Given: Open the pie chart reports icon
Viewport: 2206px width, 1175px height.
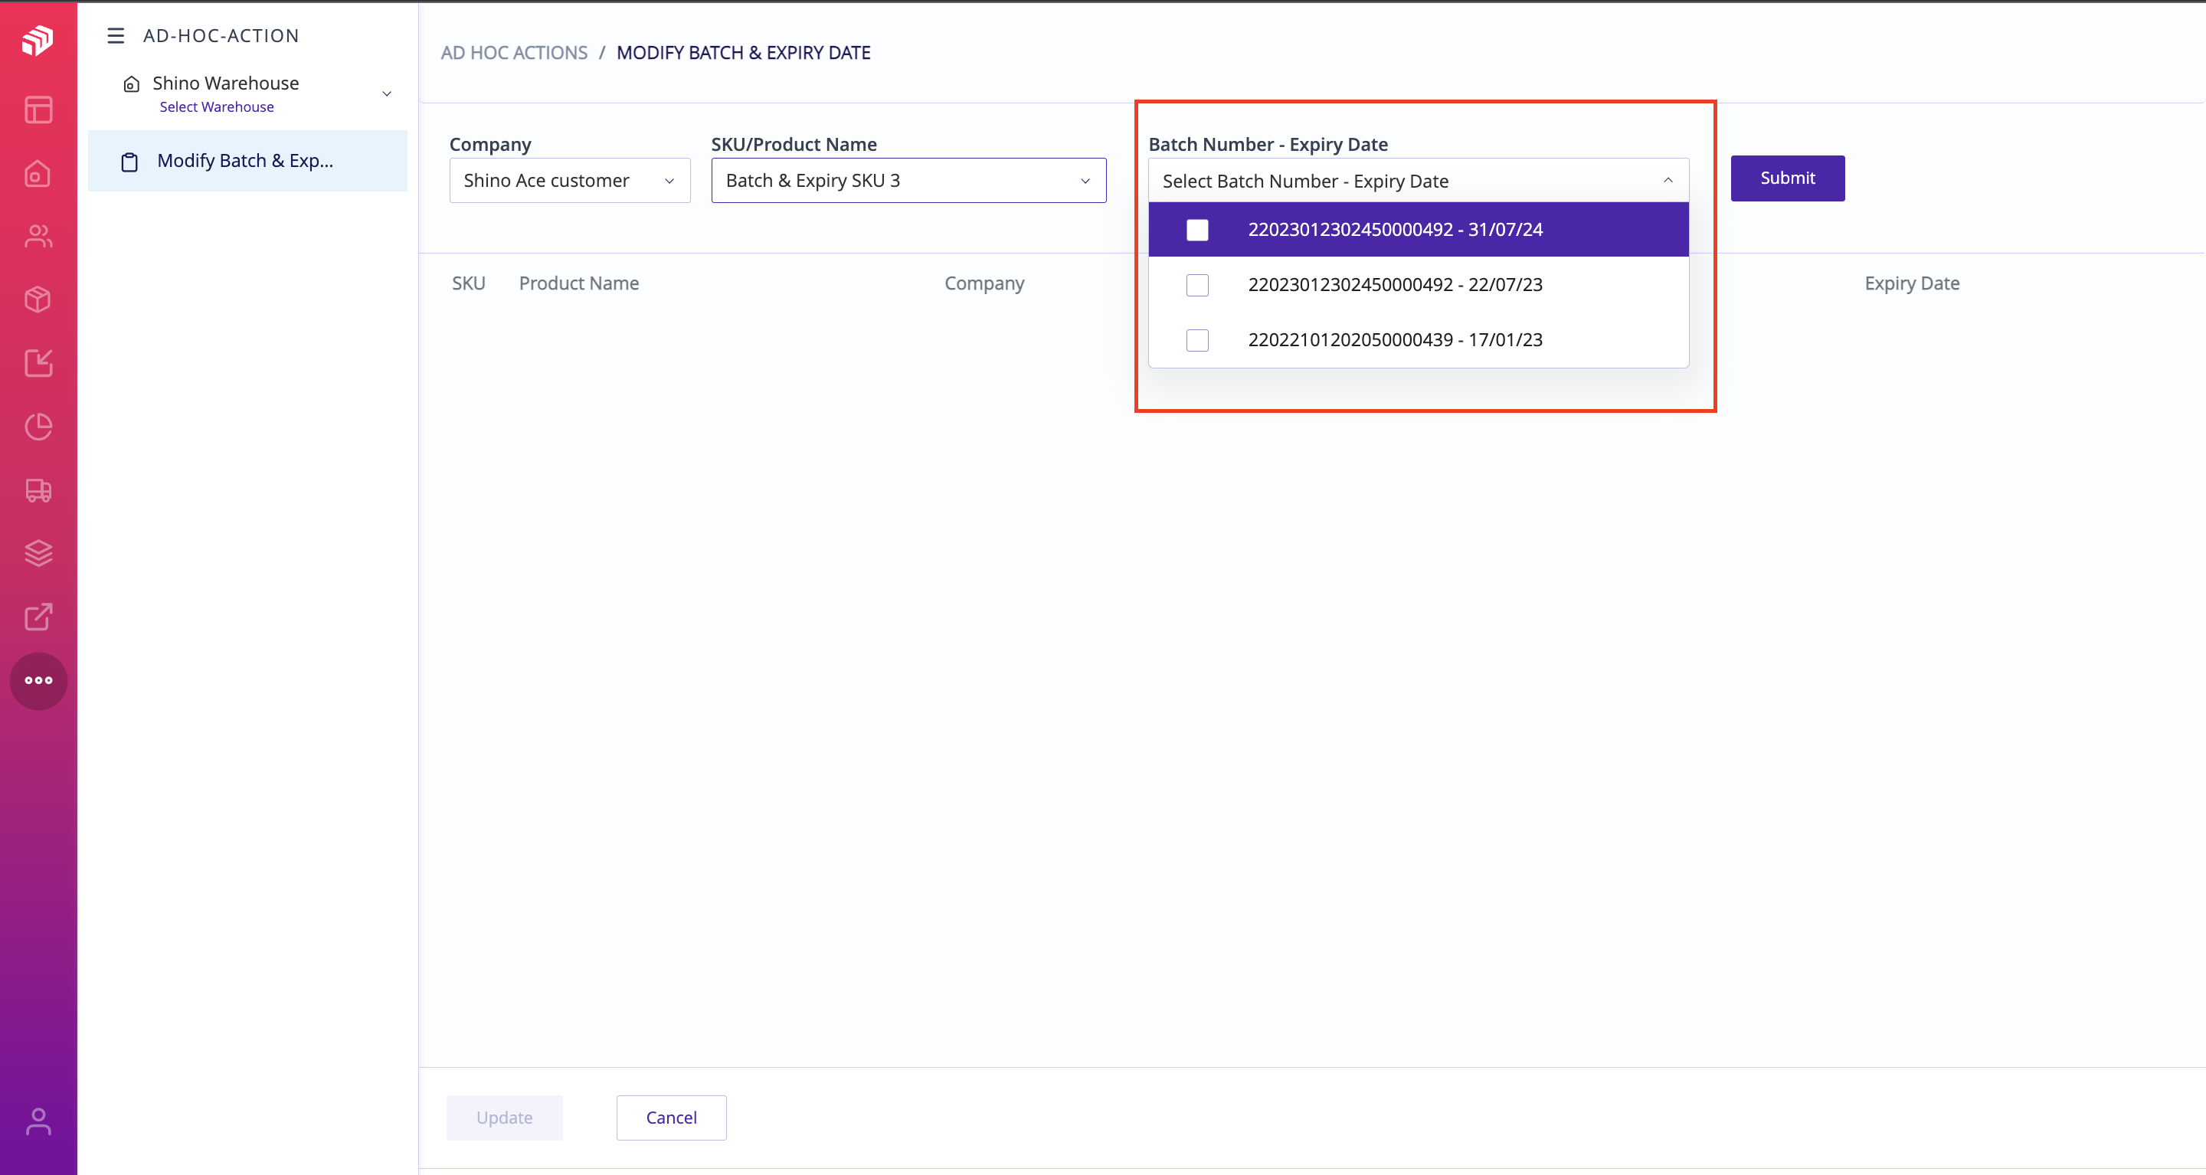Looking at the screenshot, I should pyautogui.click(x=38, y=427).
